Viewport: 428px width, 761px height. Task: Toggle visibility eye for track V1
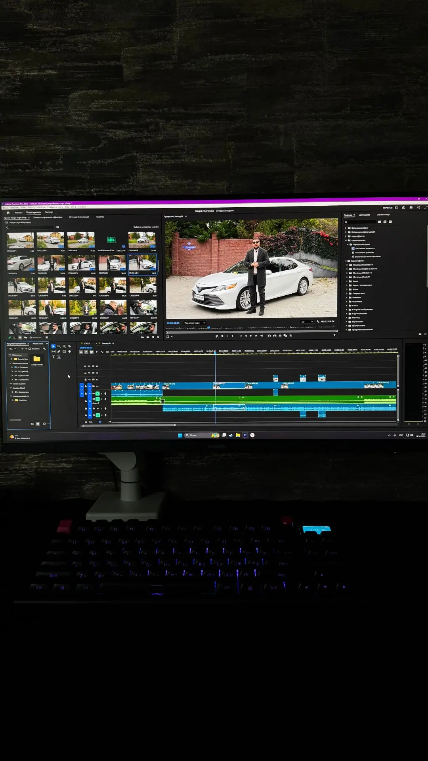pos(97,386)
